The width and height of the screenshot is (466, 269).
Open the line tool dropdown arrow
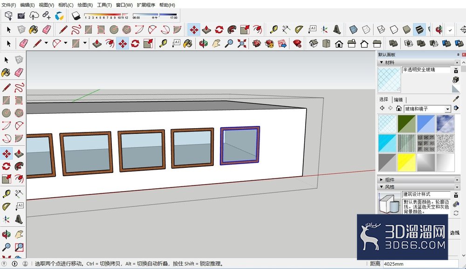(x=46, y=43)
